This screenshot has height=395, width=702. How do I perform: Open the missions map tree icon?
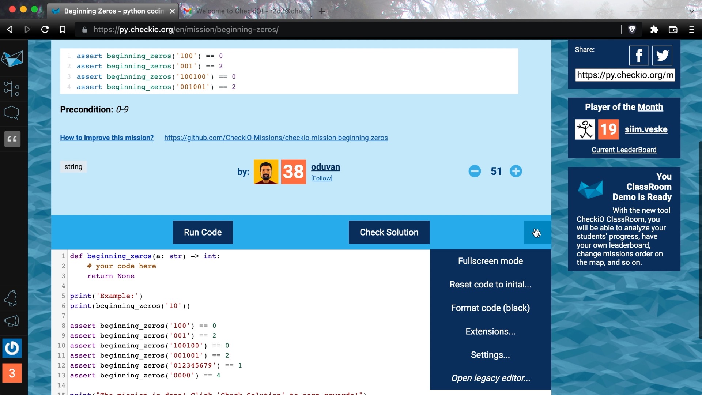pos(12,89)
